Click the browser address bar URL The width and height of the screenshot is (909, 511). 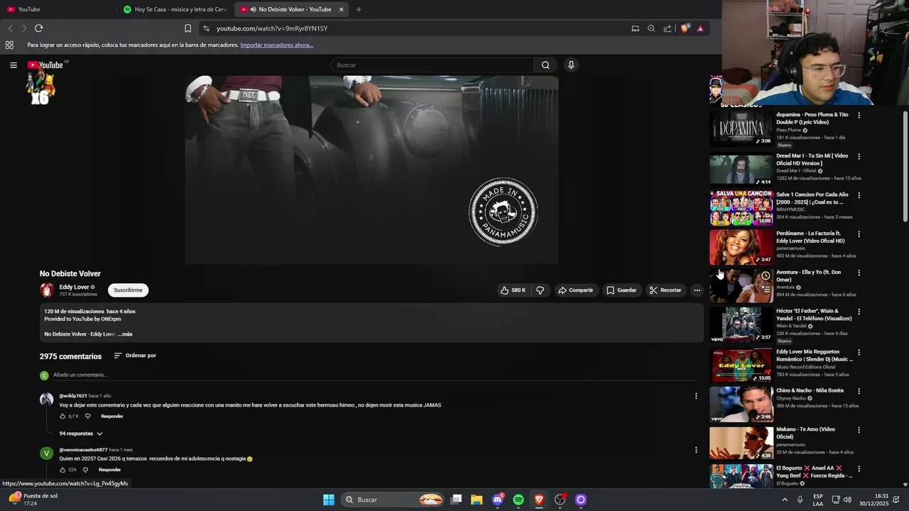pos(272,28)
